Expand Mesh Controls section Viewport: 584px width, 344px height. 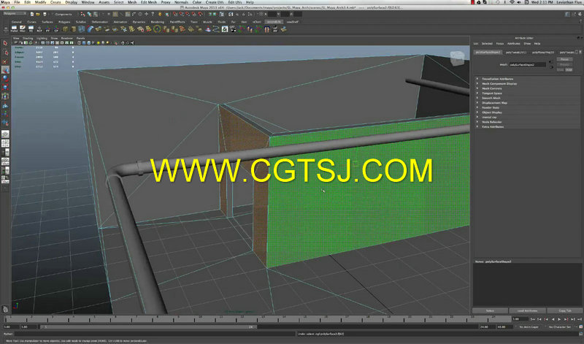coord(491,88)
